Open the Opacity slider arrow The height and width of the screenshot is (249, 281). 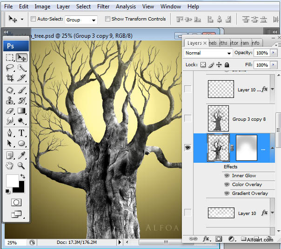(274, 53)
